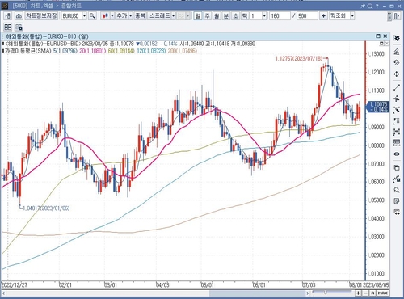Viewport: 404px width, 299px height.
Task: Click the bottom n reset button
Action: (x=372, y=293)
